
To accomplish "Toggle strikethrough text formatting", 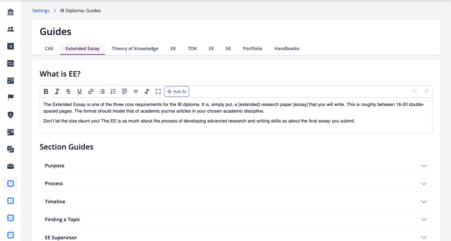I will (68, 91).
